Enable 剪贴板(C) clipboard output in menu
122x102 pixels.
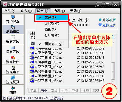[x=52, y=23]
